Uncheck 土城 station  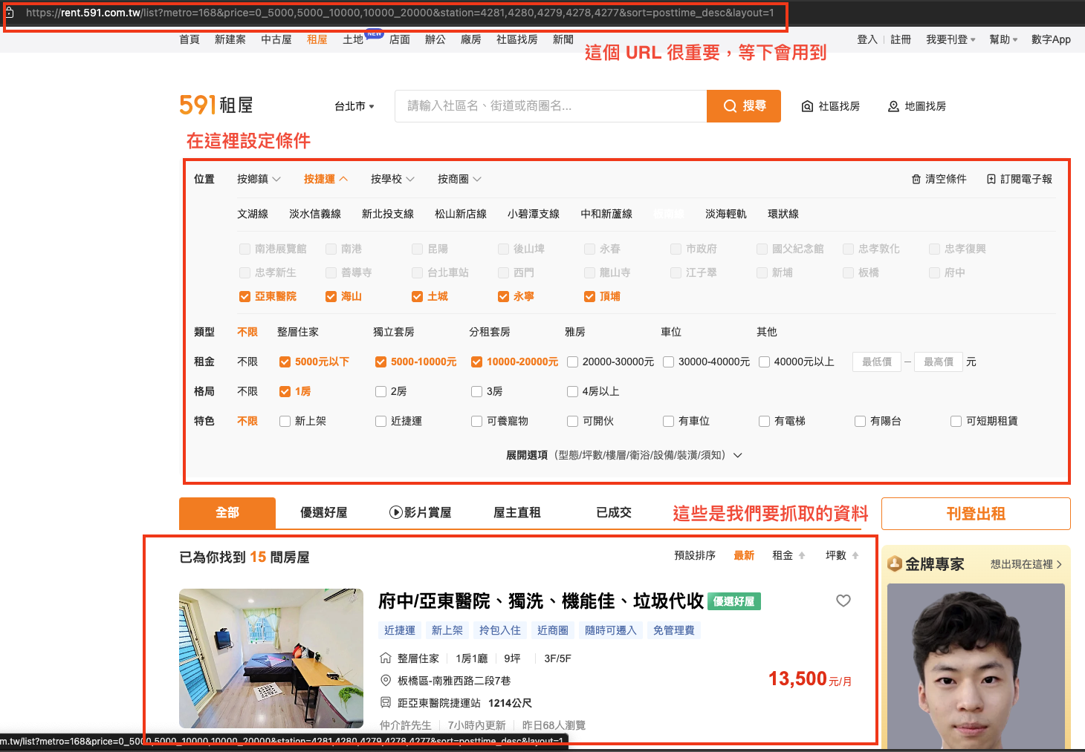pyautogui.click(x=417, y=296)
